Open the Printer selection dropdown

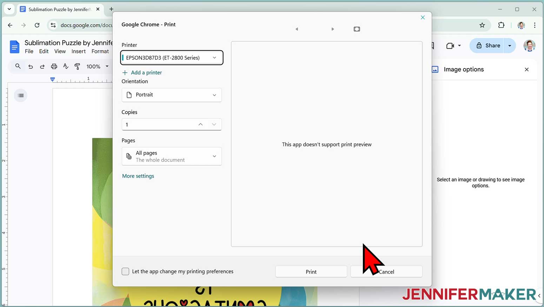pos(172,58)
